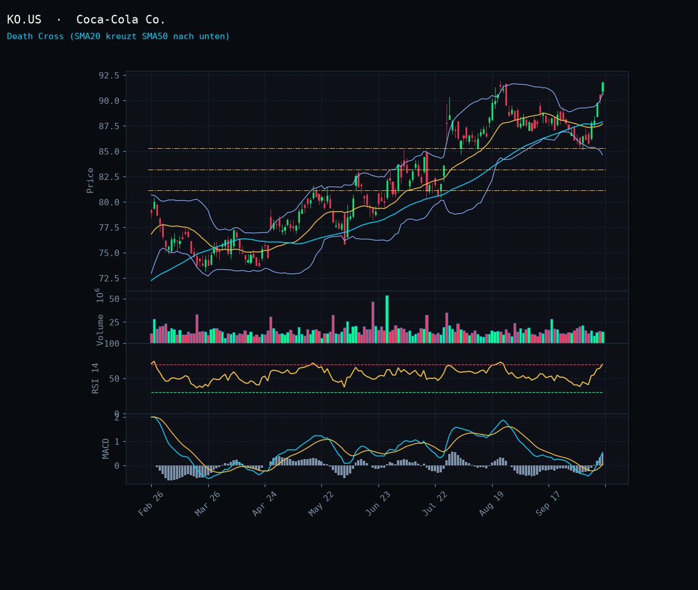Viewport: 698px width, 590px height.
Task: Choose the 75.0 price tick label
Action: (109, 253)
